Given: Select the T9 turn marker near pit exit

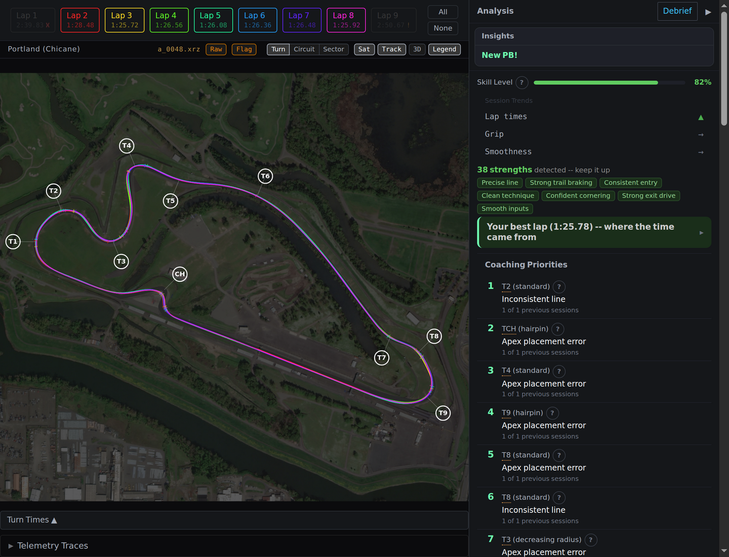Looking at the screenshot, I should (x=443, y=413).
